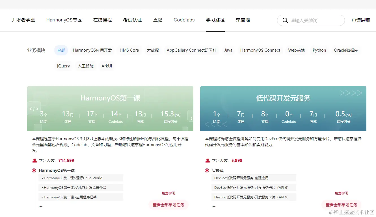Click the 3个 阶段 stat
This screenshot has height=217, width=376.
[44, 117]
